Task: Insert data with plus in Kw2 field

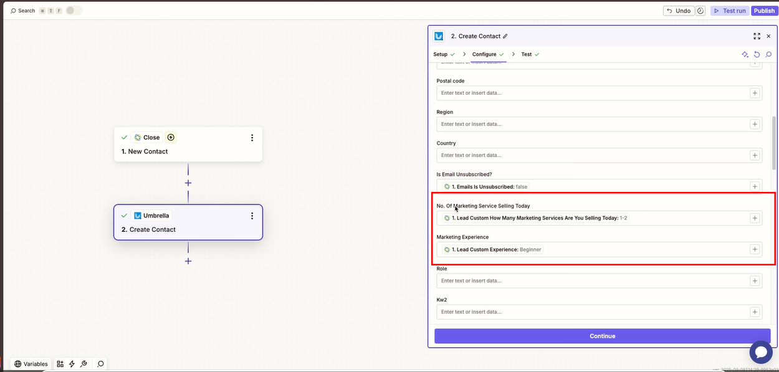Action: 754,312
